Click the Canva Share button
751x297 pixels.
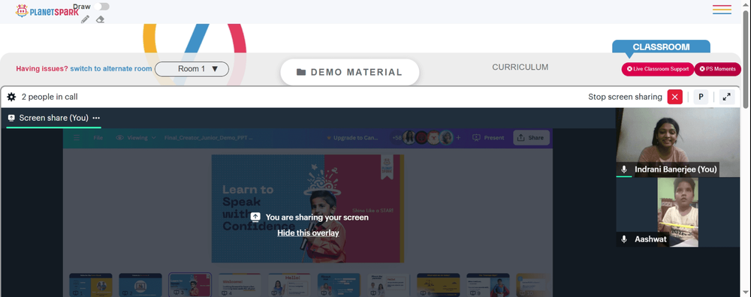tap(531, 138)
